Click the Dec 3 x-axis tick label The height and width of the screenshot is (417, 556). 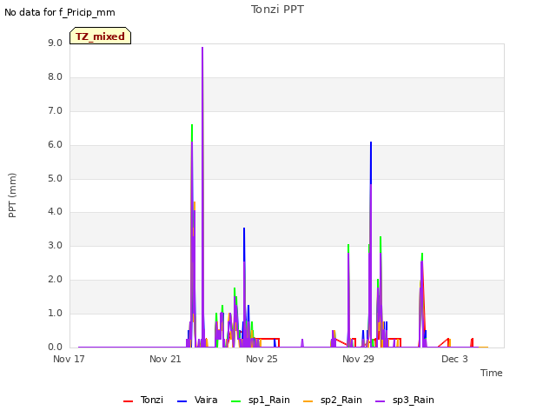click(454, 359)
